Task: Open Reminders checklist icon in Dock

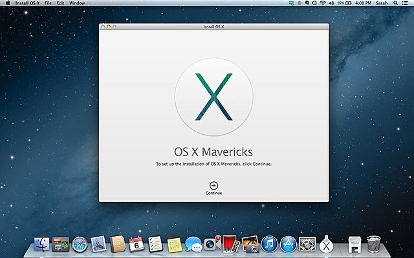Action: click(x=155, y=244)
